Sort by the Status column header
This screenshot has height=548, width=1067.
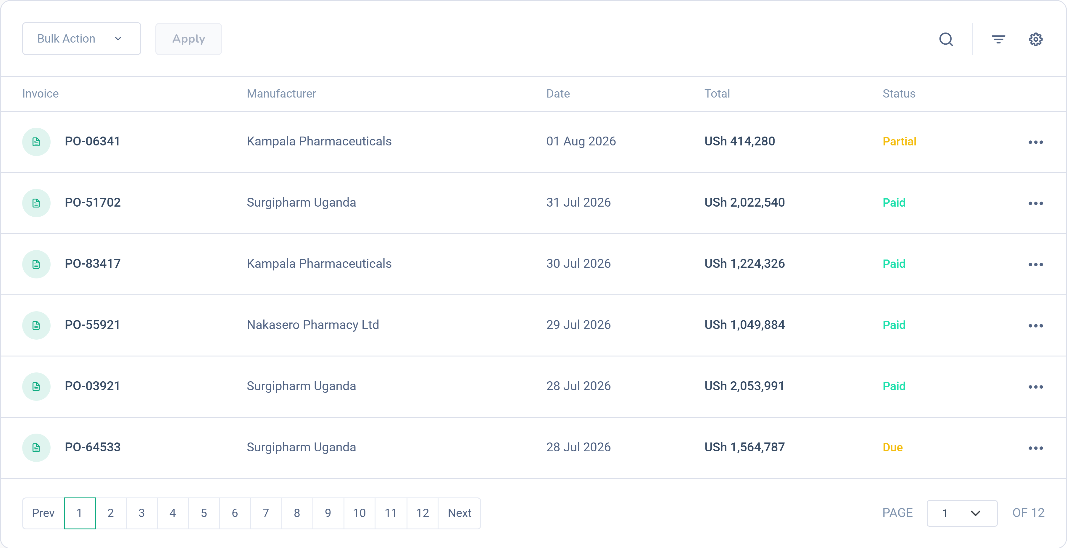tap(899, 93)
